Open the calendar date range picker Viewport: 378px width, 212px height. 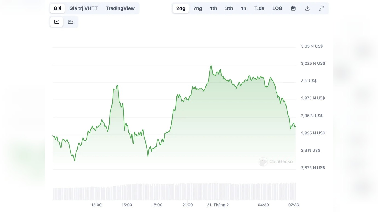pyautogui.click(x=293, y=8)
